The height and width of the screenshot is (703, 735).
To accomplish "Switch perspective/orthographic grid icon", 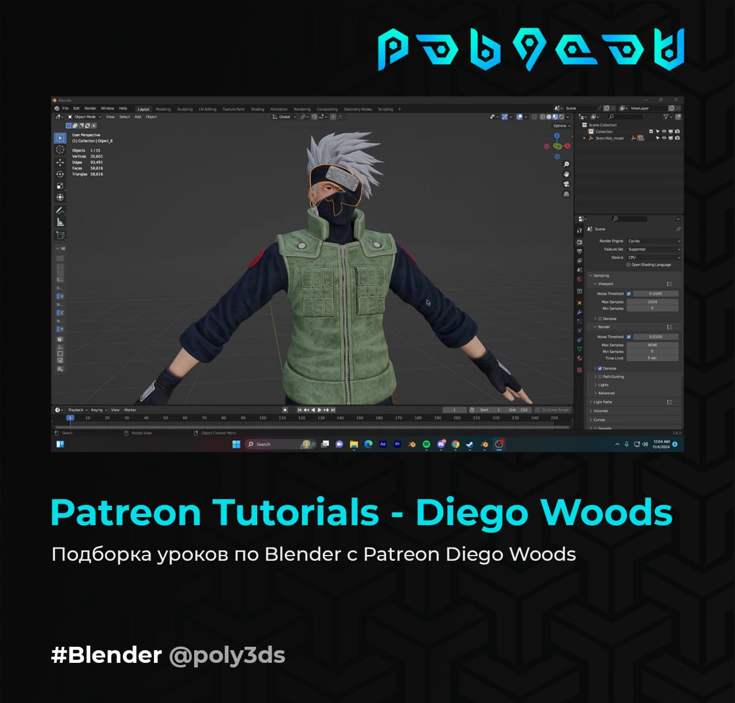I will 566,194.
